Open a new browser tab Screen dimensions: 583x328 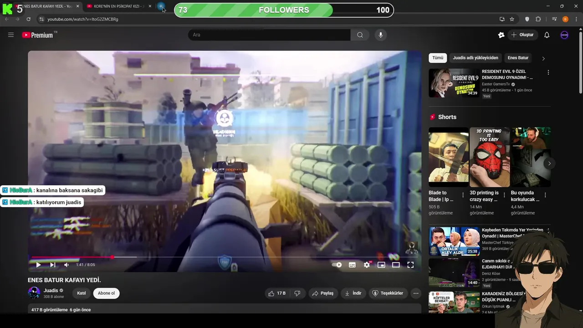pyautogui.click(x=161, y=6)
